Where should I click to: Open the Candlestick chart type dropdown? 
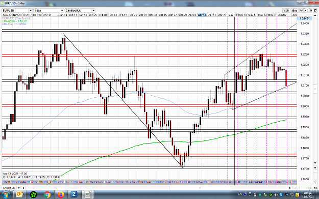[93, 11]
